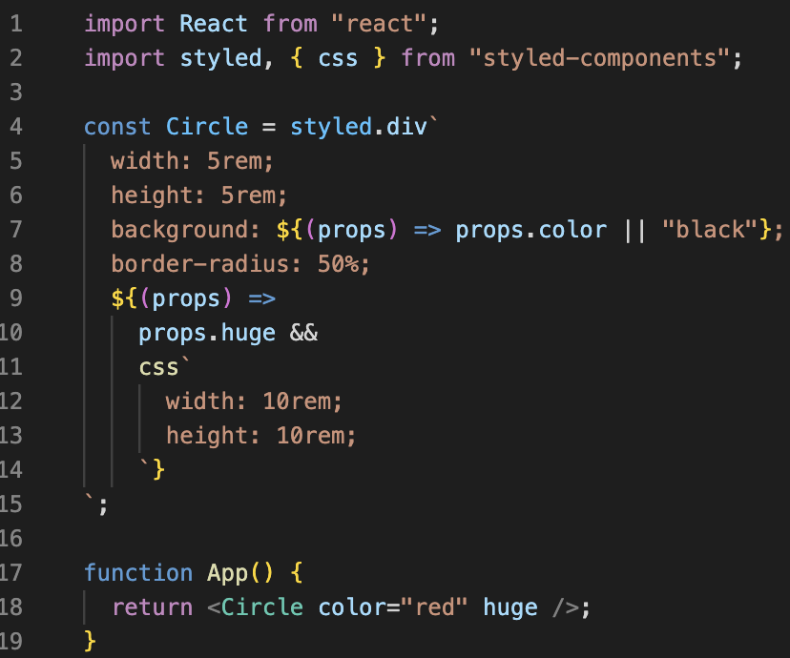Click the "black" fallback string
The height and width of the screenshot is (658, 790).
(710, 229)
